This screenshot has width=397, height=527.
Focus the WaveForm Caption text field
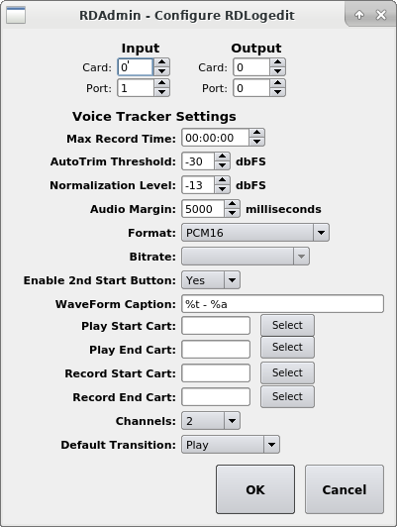(282, 304)
